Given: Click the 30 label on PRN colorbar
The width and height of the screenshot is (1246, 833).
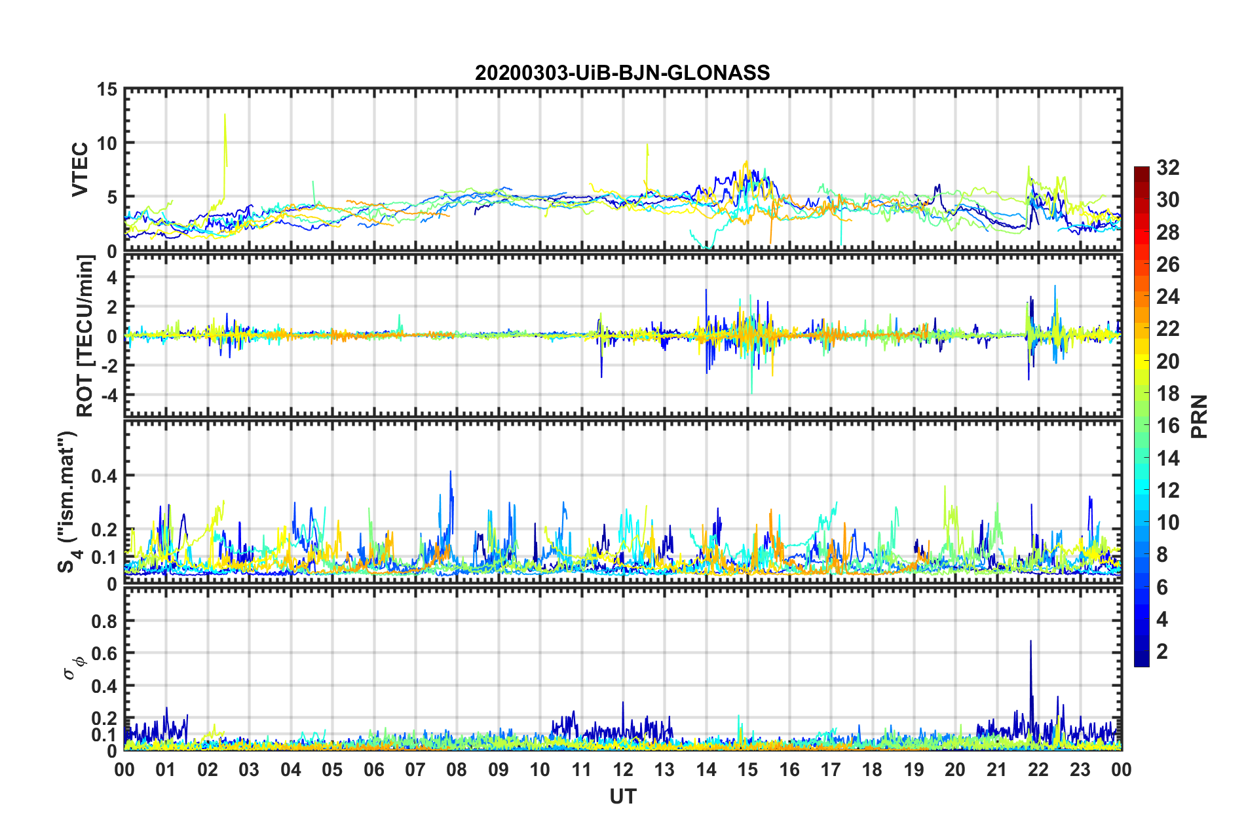Looking at the screenshot, I should pos(1168,200).
